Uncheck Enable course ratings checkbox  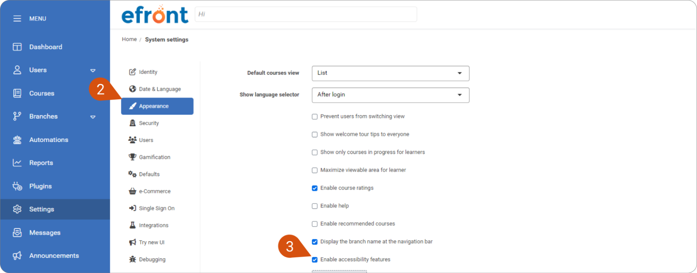click(315, 188)
